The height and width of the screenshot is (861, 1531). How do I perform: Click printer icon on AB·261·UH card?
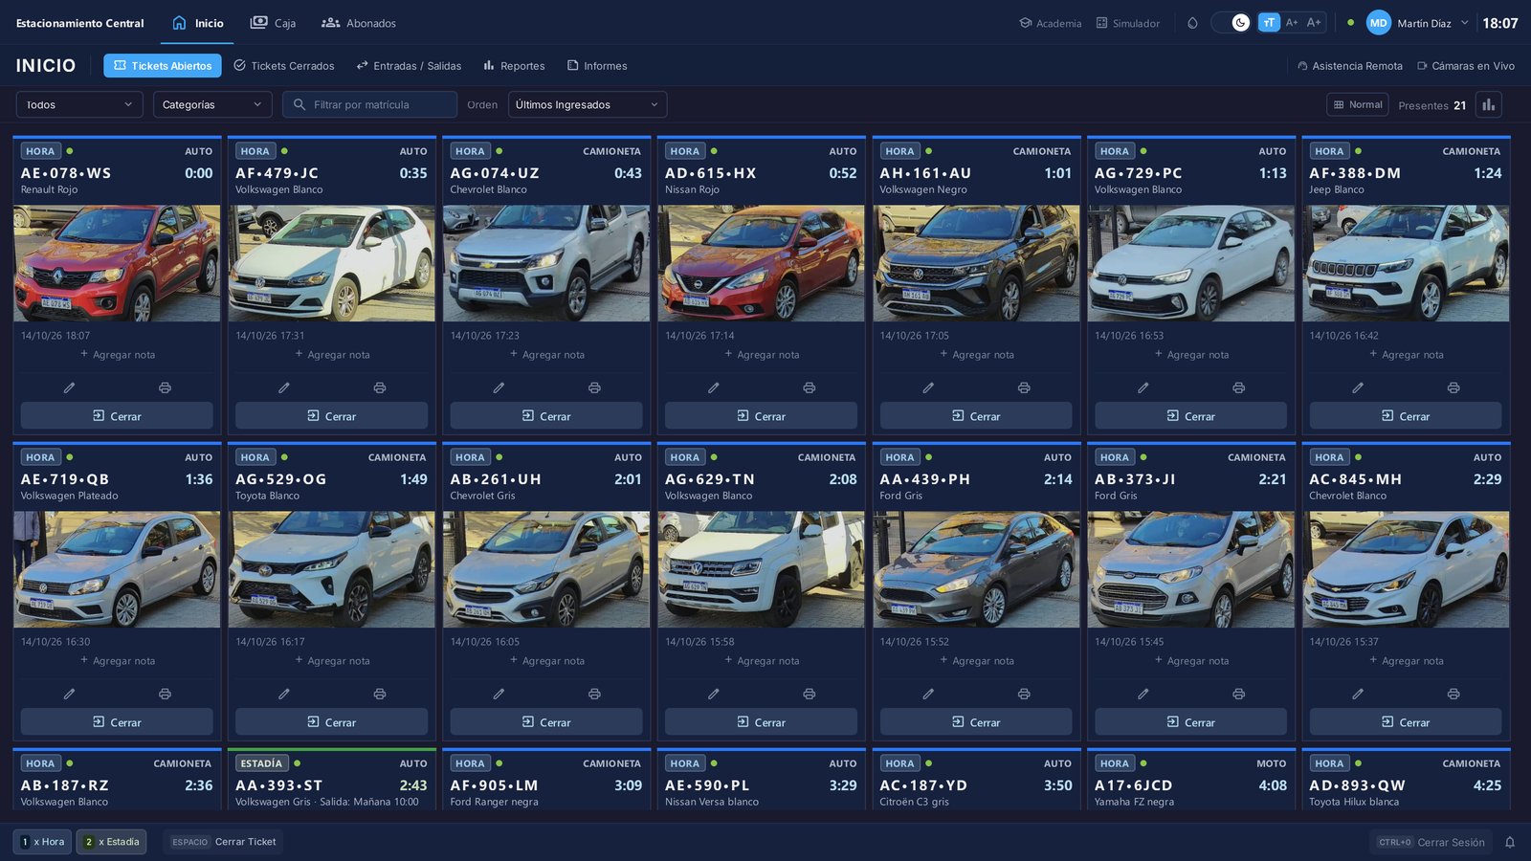click(x=594, y=694)
